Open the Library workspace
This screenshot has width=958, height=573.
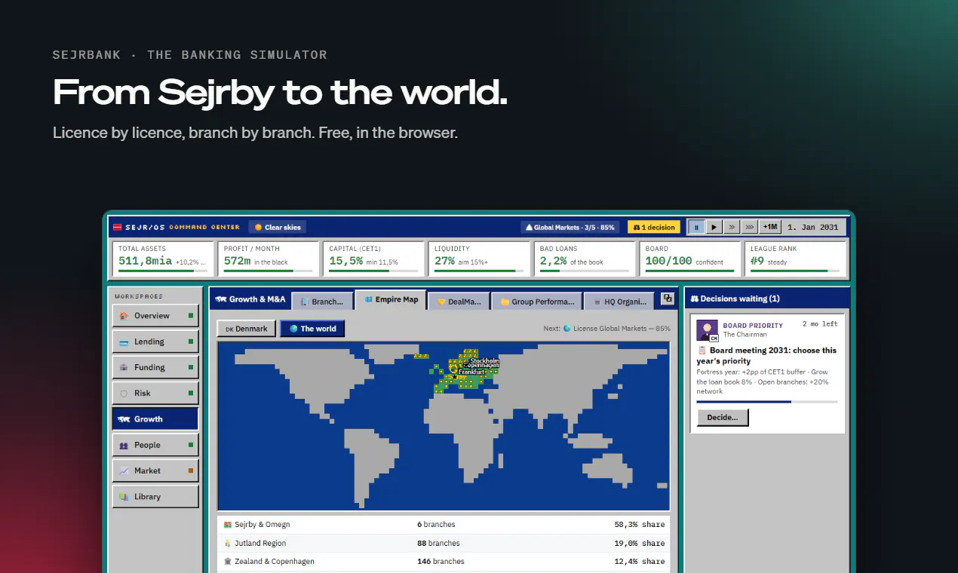155,497
